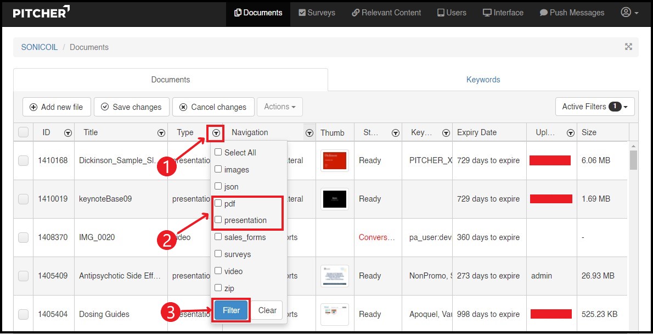Open the Type column filter funnel icon
The height and width of the screenshot is (334, 653).
(215, 132)
